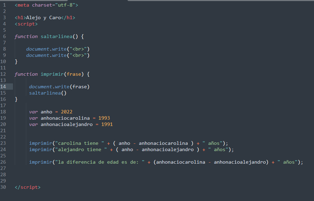314x201 pixels.
Task: Click line number 21 in the gutter
Action: pos(3,131)
